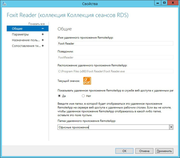
Task: Click the Применить button
Action: [x=164, y=151]
